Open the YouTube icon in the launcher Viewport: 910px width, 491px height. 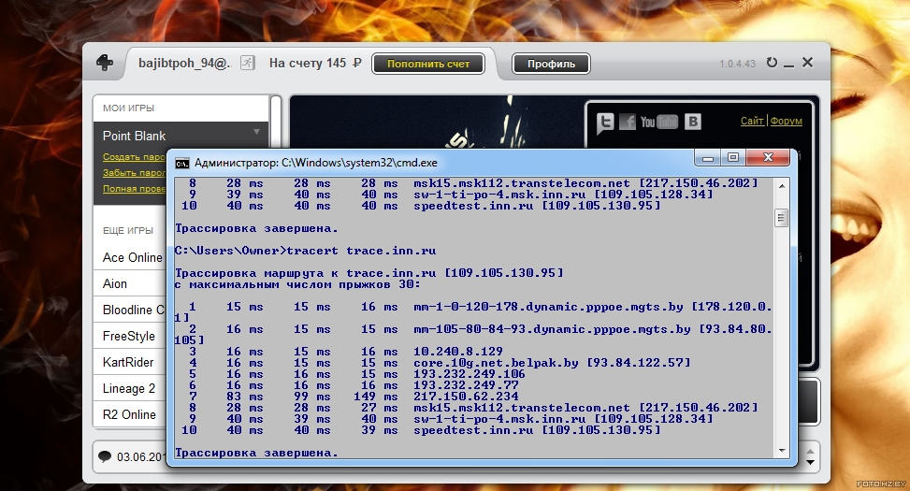pyautogui.click(x=658, y=122)
